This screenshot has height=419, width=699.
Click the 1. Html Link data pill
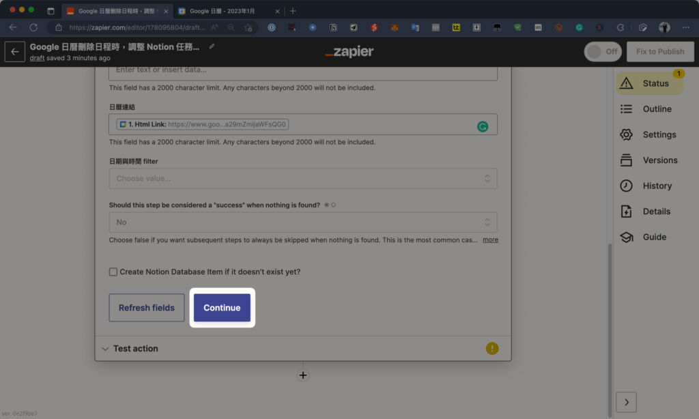pos(202,124)
